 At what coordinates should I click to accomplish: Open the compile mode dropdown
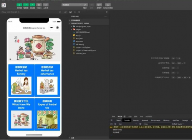(x=71, y=5)
